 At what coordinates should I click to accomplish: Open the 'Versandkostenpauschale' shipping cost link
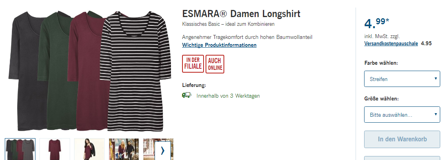coord(391,43)
